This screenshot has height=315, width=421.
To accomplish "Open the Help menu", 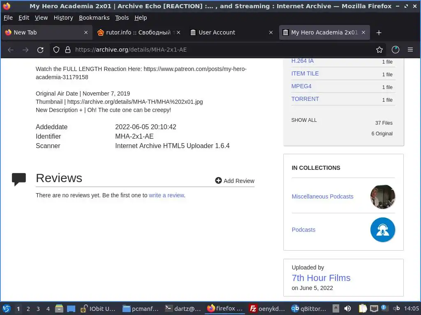I will (x=141, y=18).
